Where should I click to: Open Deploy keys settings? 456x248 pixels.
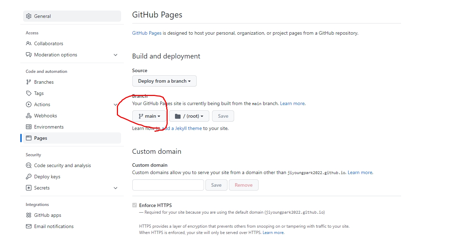[72, 177]
